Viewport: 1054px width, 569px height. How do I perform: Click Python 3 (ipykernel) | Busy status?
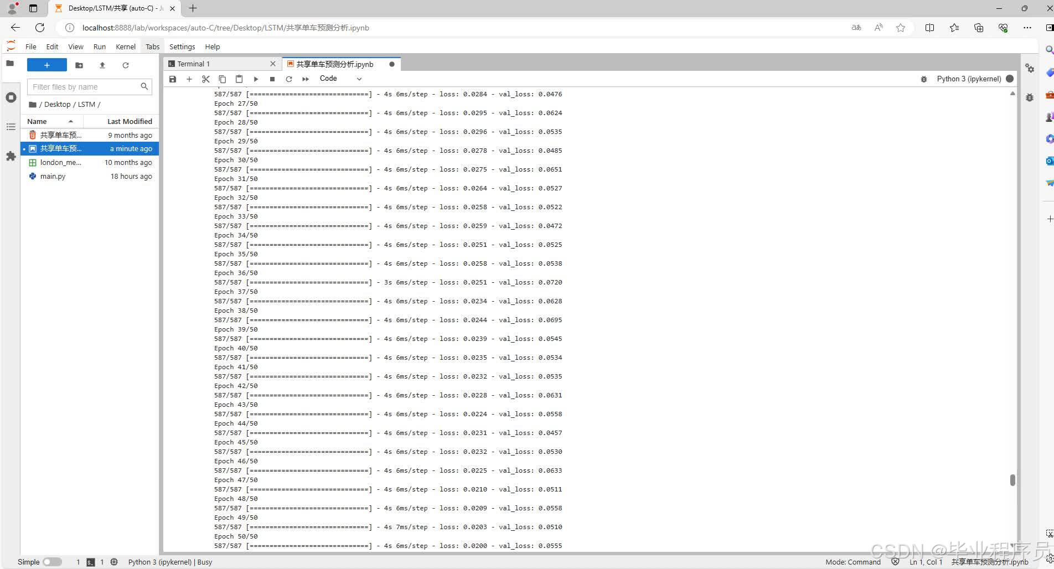[x=170, y=562]
